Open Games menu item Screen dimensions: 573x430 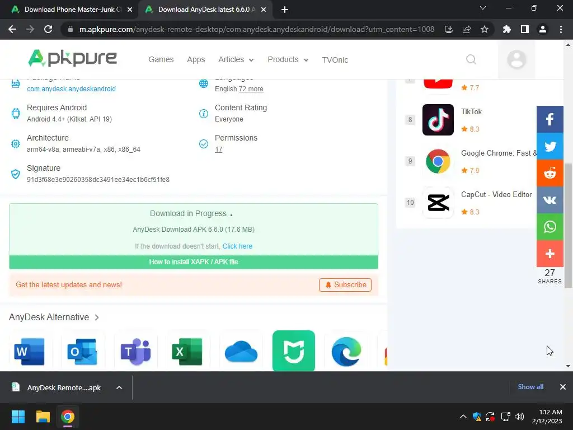click(x=161, y=59)
